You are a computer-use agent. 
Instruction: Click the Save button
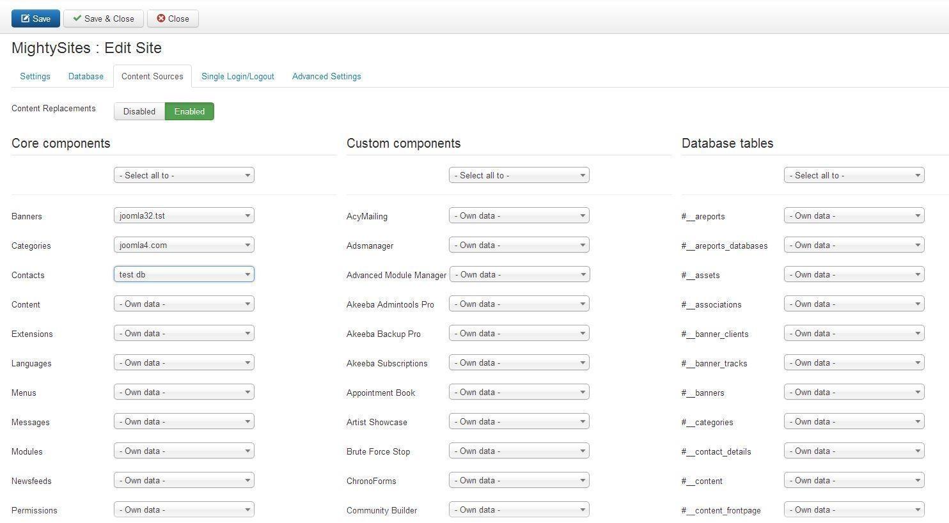click(x=36, y=19)
